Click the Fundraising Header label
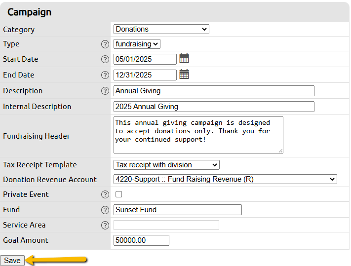This screenshot has height=266, width=351. [37, 136]
